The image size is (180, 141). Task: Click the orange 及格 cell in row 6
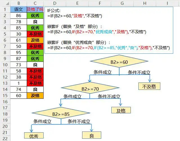pyautogui.click(x=35, y=40)
